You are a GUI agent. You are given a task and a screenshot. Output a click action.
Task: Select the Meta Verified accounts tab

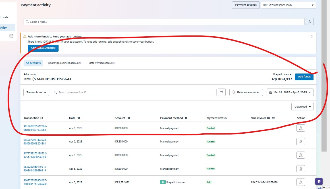pyautogui.click(x=101, y=63)
